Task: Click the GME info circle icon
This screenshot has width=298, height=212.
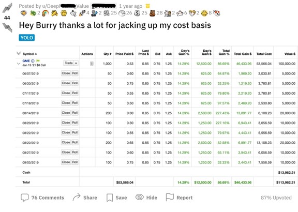Action: click(33, 61)
